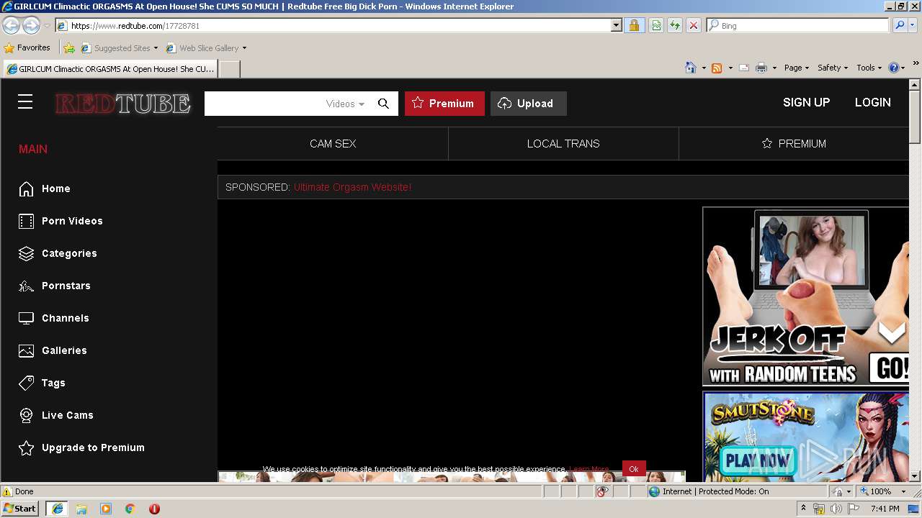Accept cookies with the Ok button

634,469
